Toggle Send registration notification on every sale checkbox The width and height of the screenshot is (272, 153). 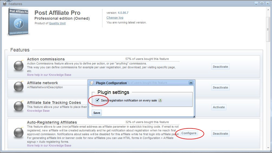(x=98, y=100)
